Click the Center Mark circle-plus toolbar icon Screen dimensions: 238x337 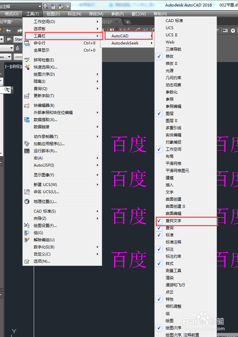[x=233, y=31]
